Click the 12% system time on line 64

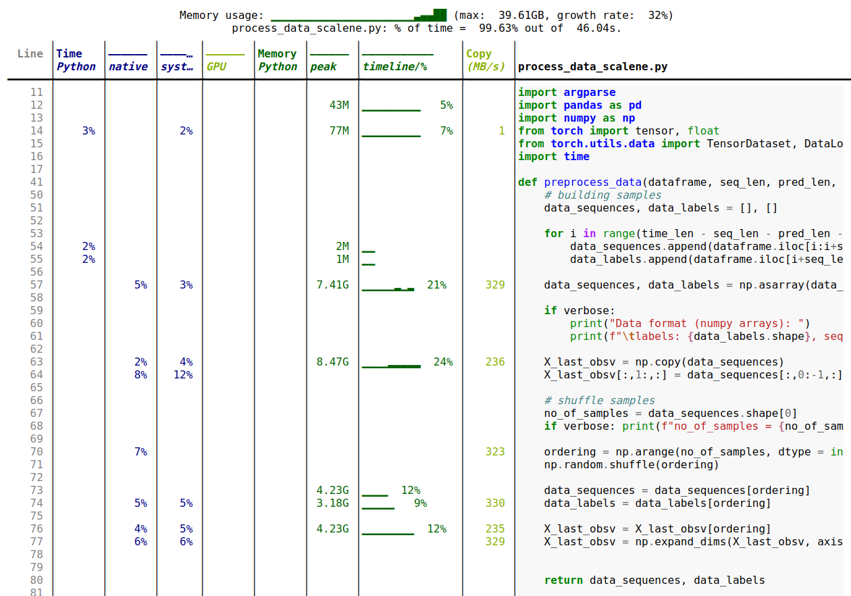tap(182, 375)
